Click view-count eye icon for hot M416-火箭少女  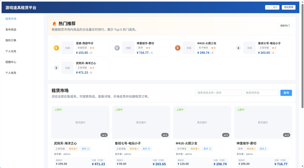(212, 48)
